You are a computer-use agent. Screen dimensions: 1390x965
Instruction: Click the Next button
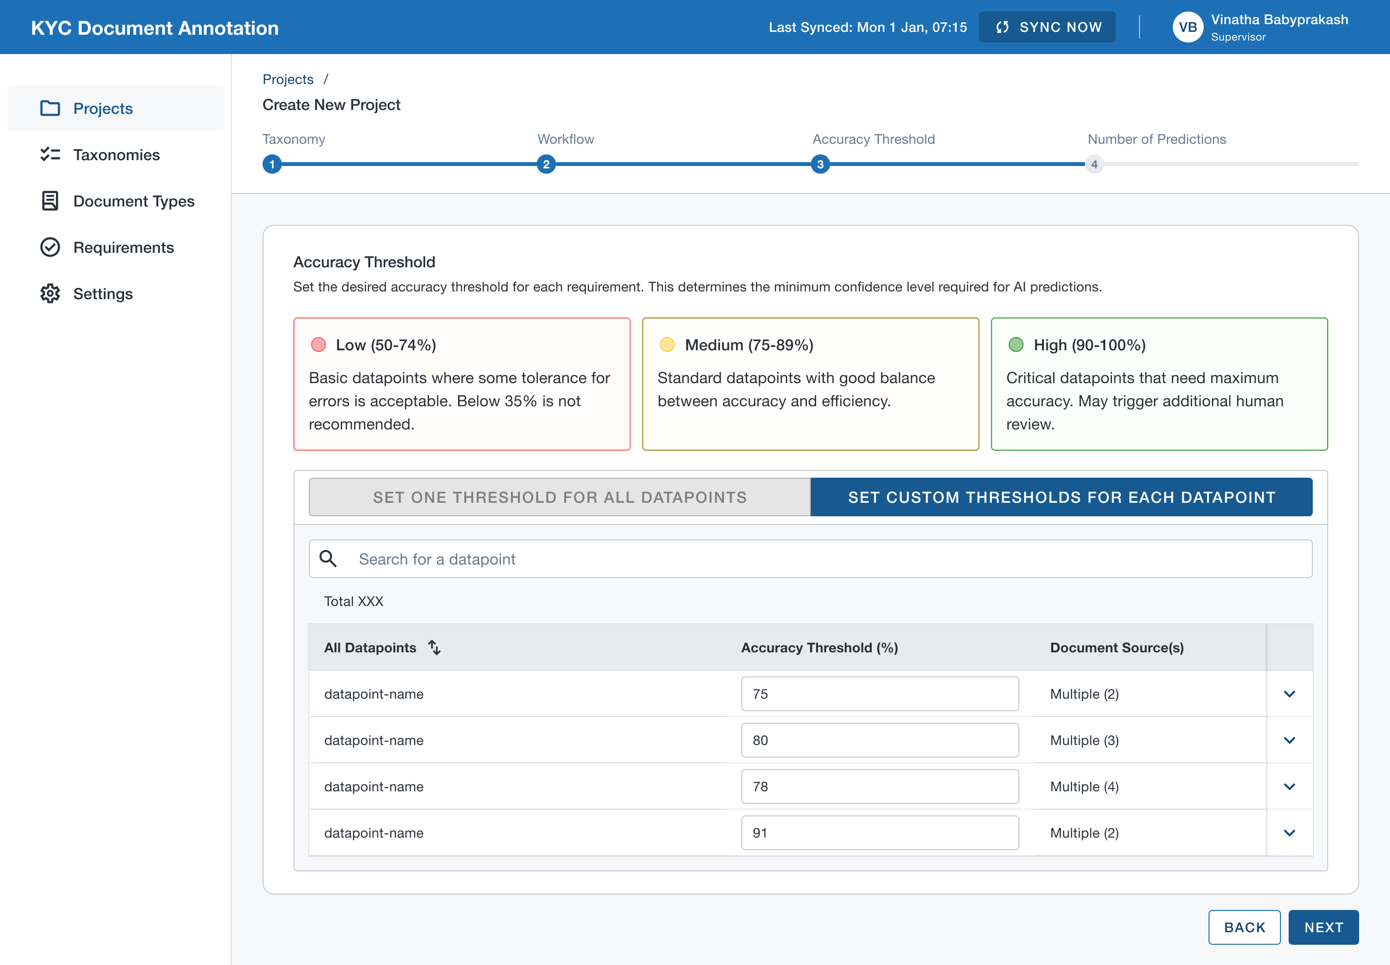pyautogui.click(x=1323, y=927)
